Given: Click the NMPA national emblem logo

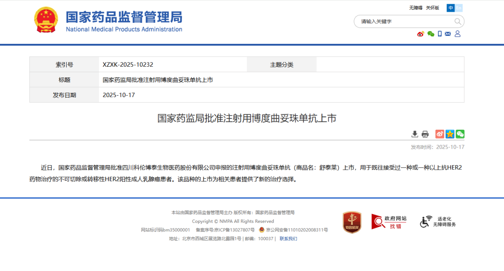Looking at the screenshot, I should tap(46, 20).
